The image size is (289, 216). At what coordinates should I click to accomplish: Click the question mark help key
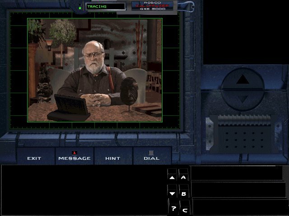click(173, 207)
